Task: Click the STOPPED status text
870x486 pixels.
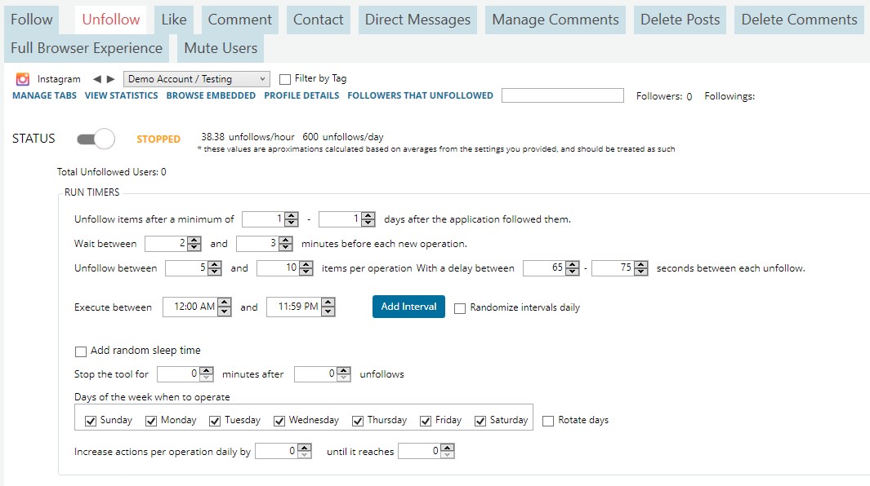Action: [158, 139]
